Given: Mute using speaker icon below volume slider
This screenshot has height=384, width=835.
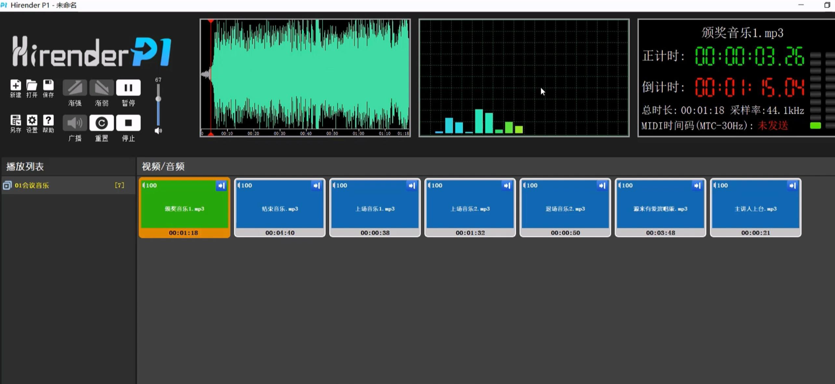Looking at the screenshot, I should pos(158,131).
